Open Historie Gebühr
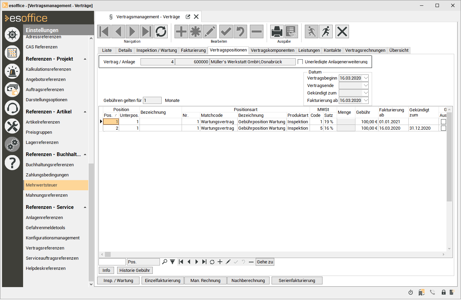This screenshot has height=303, width=461. 135,270
